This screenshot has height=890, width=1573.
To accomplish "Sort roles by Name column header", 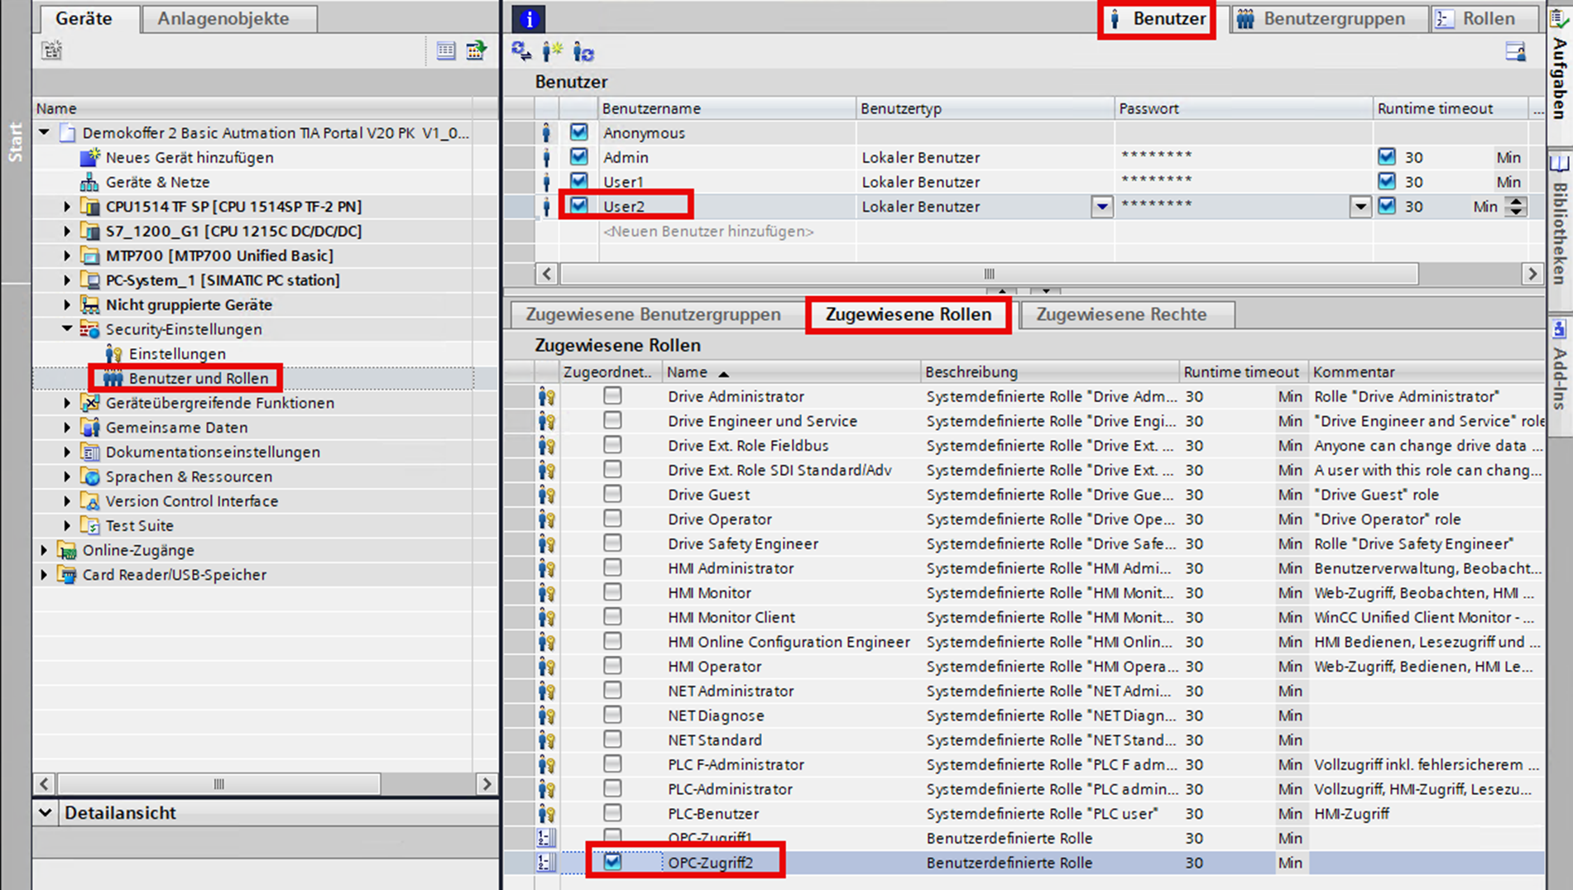I will [792, 372].
